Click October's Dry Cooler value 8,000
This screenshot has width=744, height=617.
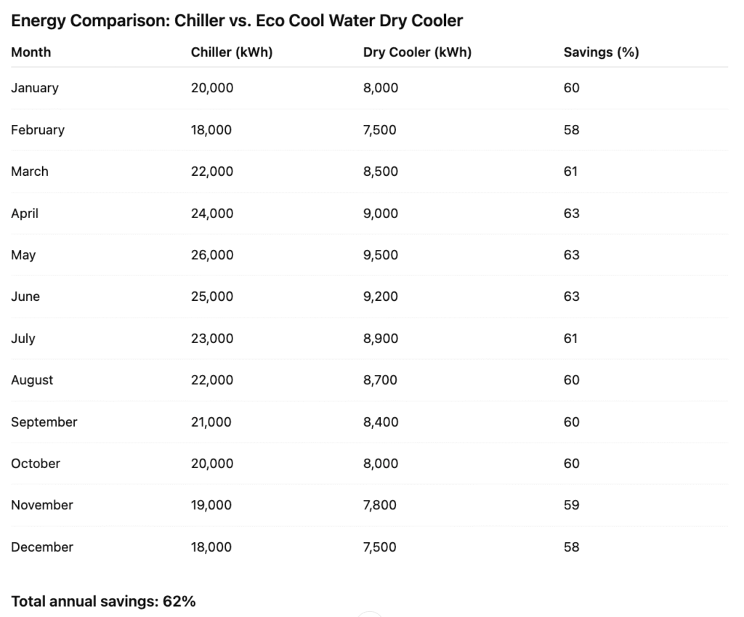pos(381,464)
